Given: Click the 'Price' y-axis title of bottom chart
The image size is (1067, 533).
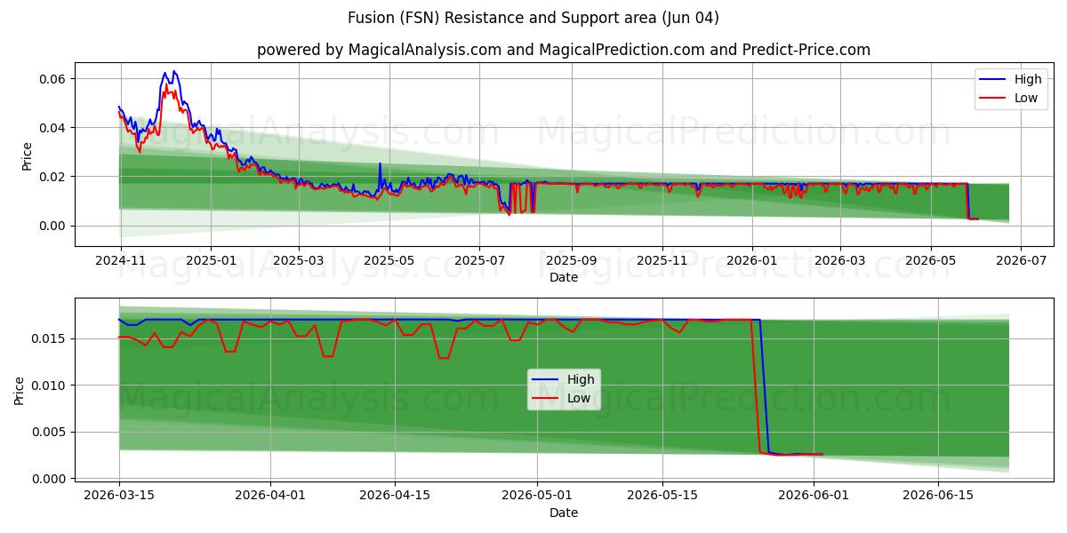Looking at the screenshot, I should pos(20,390).
